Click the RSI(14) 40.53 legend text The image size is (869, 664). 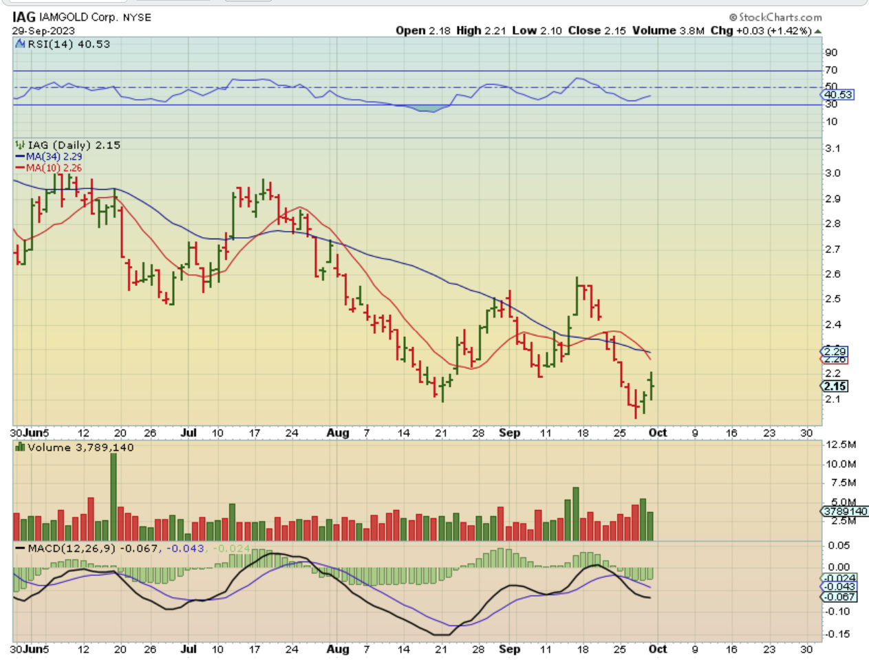[x=69, y=44]
